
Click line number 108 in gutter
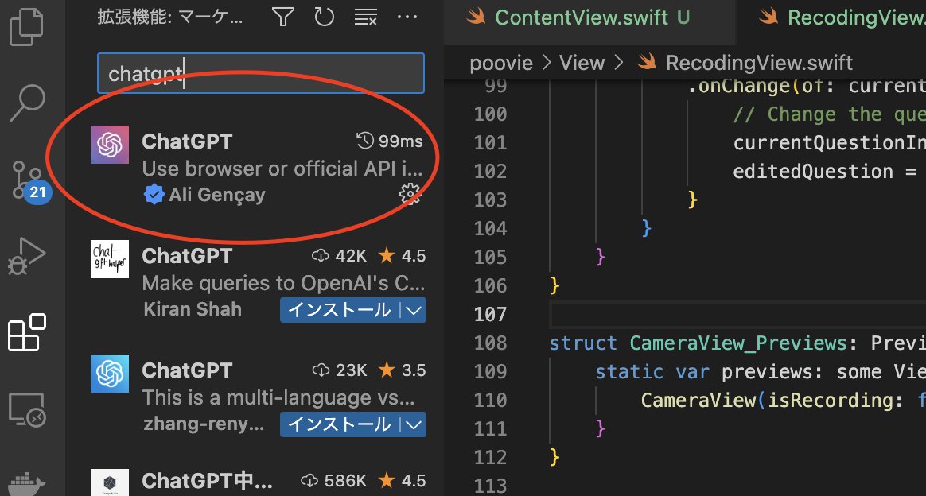490,343
